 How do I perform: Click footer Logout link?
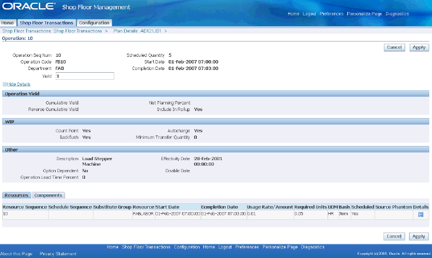(x=225, y=247)
